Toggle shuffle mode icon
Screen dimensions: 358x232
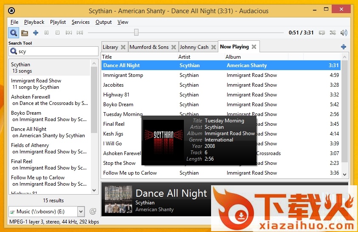pyautogui.click(x=333, y=33)
